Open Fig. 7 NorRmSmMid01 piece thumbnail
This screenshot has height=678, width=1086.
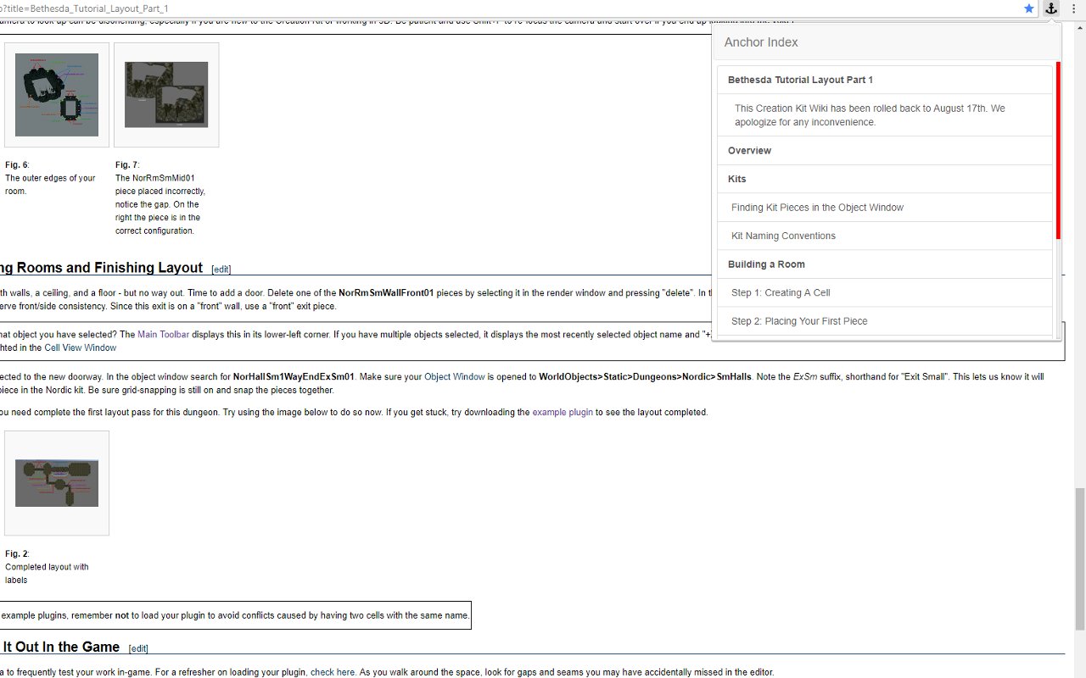coord(166,95)
